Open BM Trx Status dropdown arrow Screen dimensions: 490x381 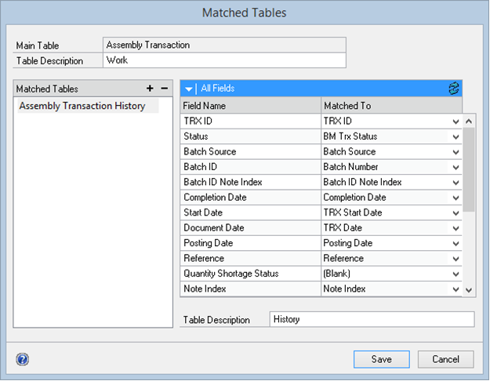(x=456, y=136)
